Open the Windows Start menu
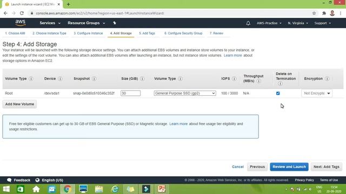Viewport: 346px width, 194px height. coord(6,189)
